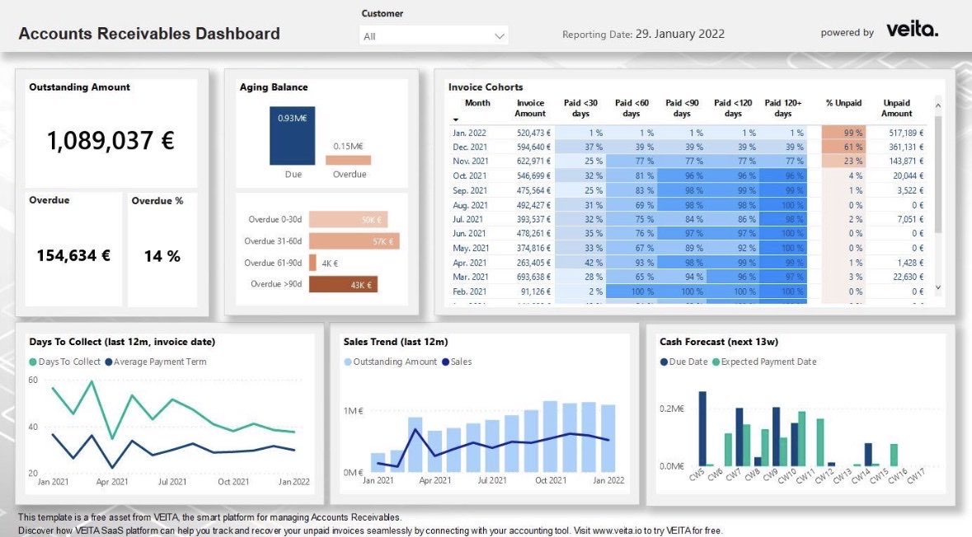Click the veita logo
This screenshot has width=972, height=537.
912,29
